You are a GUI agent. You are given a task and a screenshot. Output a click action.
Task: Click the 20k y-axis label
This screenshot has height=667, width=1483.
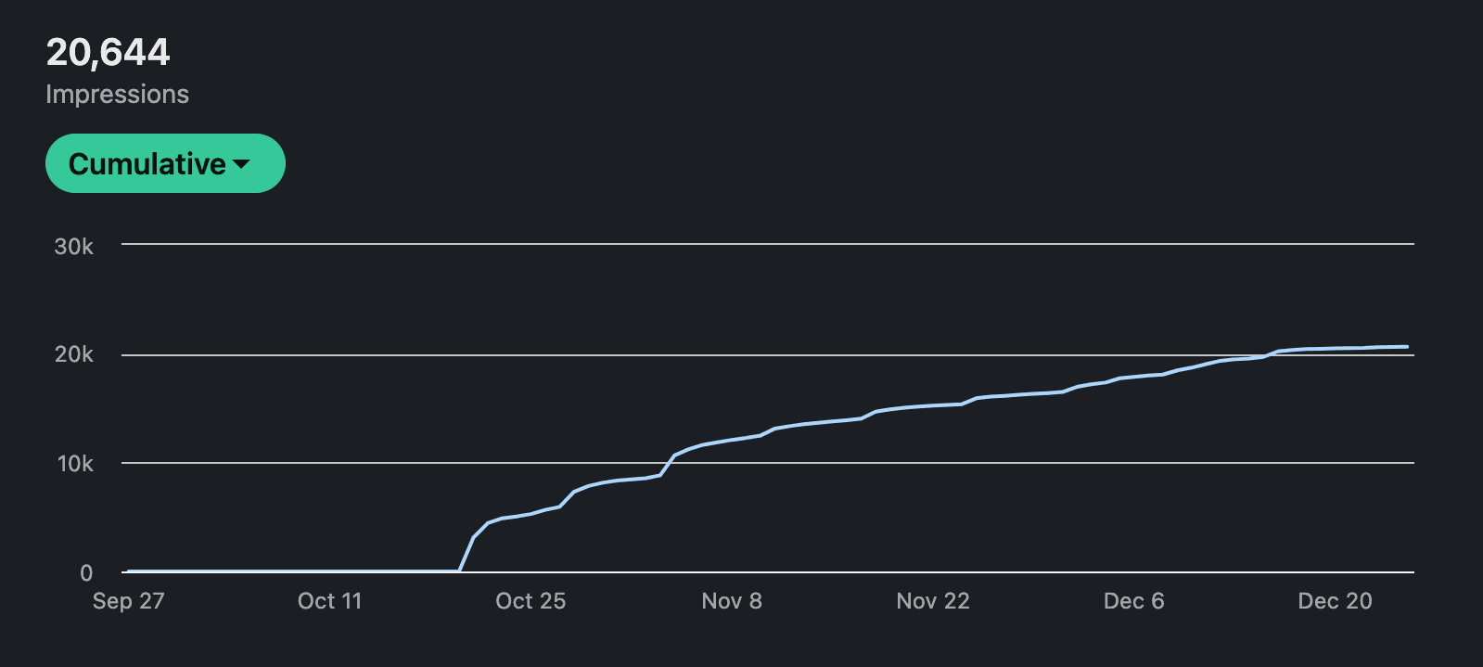tap(74, 354)
